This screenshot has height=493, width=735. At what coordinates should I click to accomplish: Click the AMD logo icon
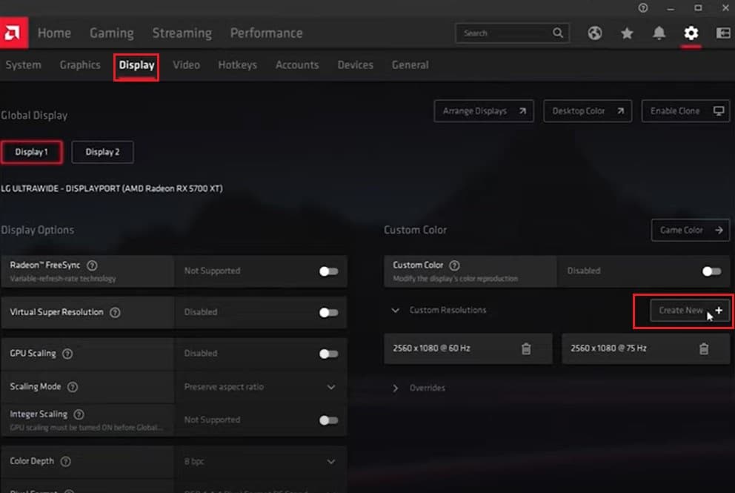[x=13, y=33]
